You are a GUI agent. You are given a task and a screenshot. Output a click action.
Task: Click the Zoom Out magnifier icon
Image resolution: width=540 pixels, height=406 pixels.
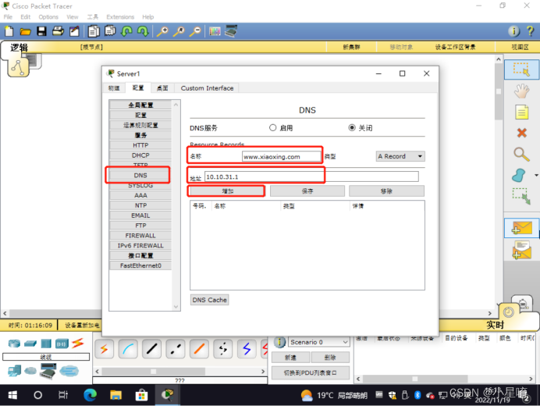[195, 31]
